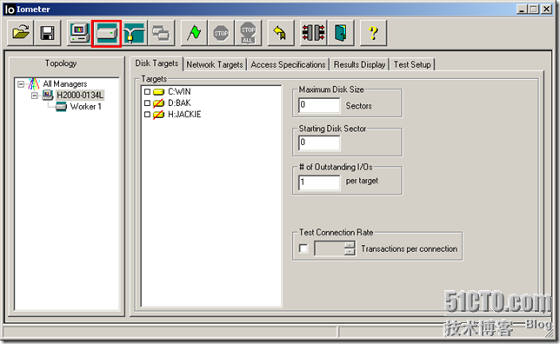560x344 pixels.
Task: Click the Maximum Disk Size field
Action: tap(319, 105)
